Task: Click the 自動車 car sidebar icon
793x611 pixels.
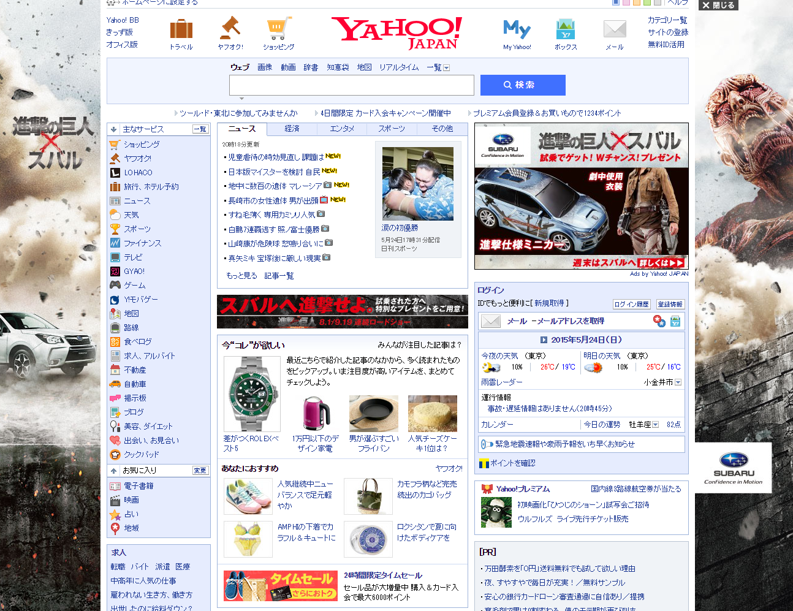Action: (115, 384)
